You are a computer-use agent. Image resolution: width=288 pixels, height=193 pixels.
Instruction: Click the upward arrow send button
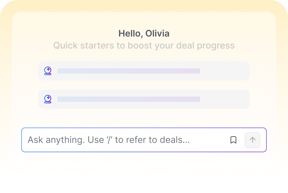252,140
